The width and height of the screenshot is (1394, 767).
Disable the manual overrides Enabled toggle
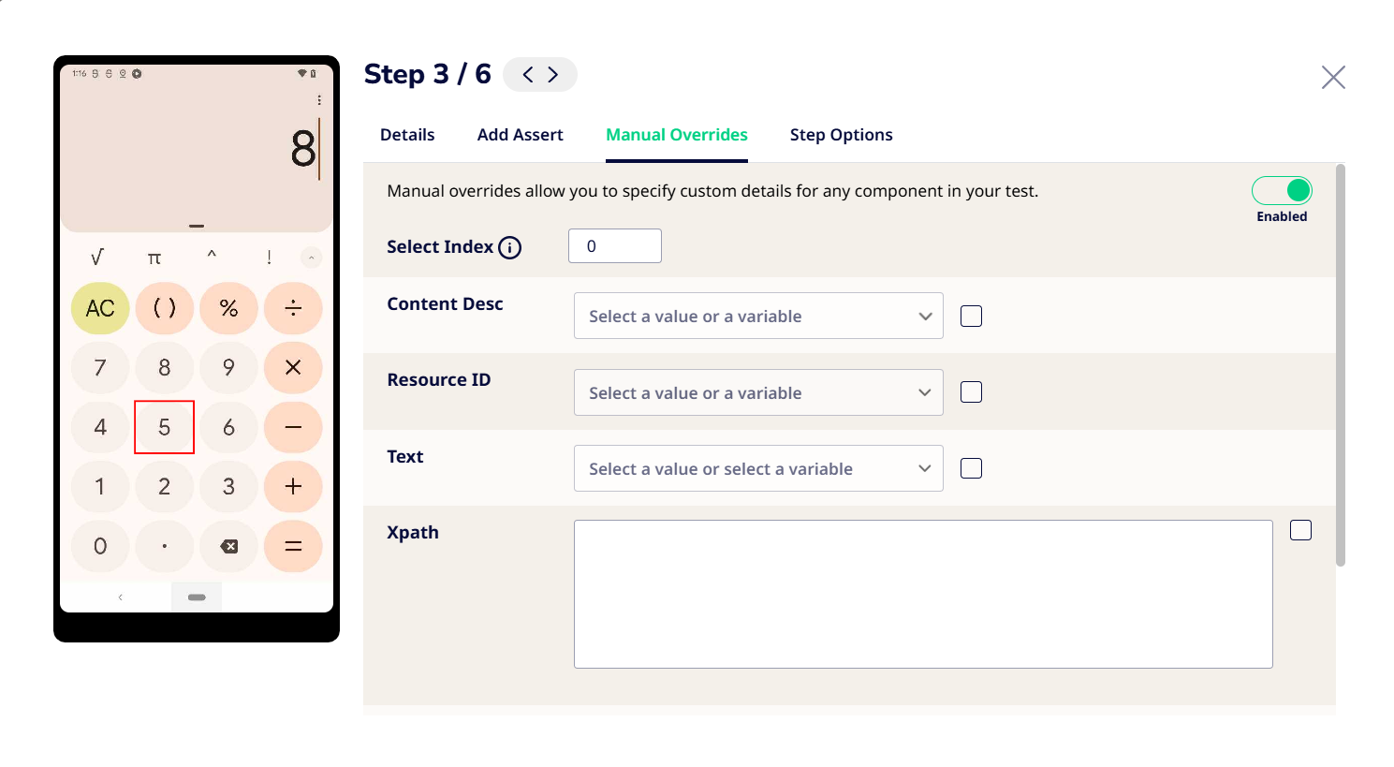tap(1282, 191)
